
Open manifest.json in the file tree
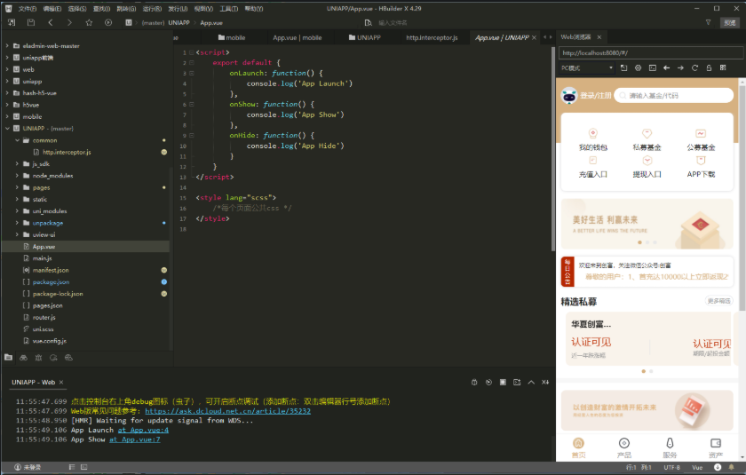point(51,270)
